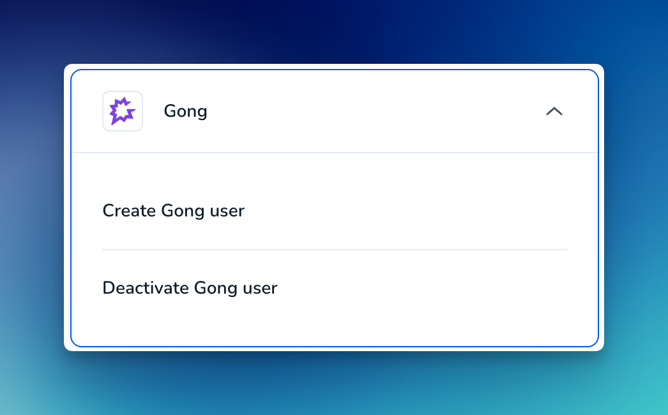668x415 pixels.
Task: Click the Gong header title text
Action: [x=185, y=111]
